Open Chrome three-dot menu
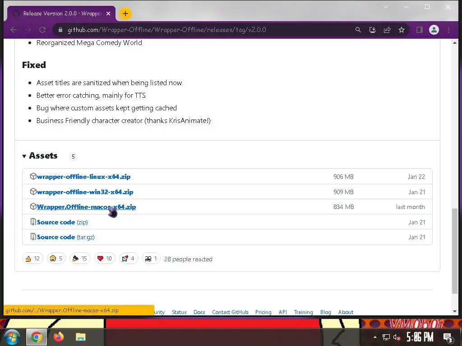The height and width of the screenshot is (346, 462). tap(448, 30)
